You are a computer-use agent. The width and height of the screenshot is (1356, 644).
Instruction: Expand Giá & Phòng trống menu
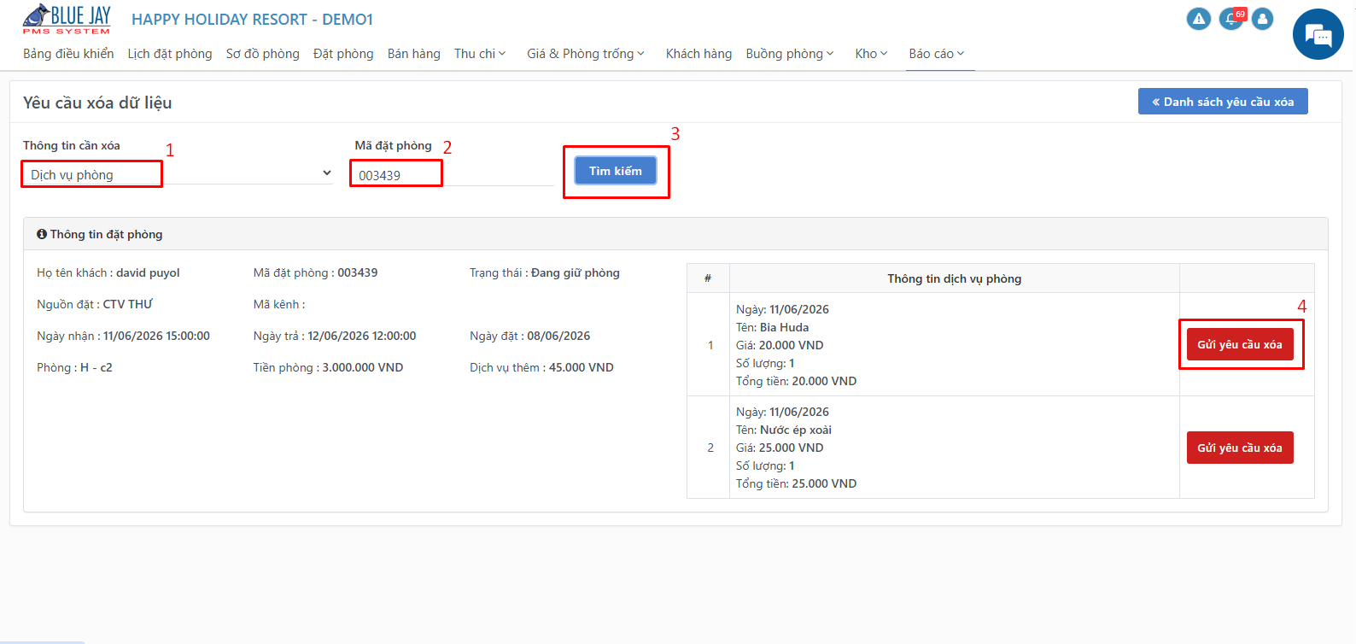coord(586,54)
